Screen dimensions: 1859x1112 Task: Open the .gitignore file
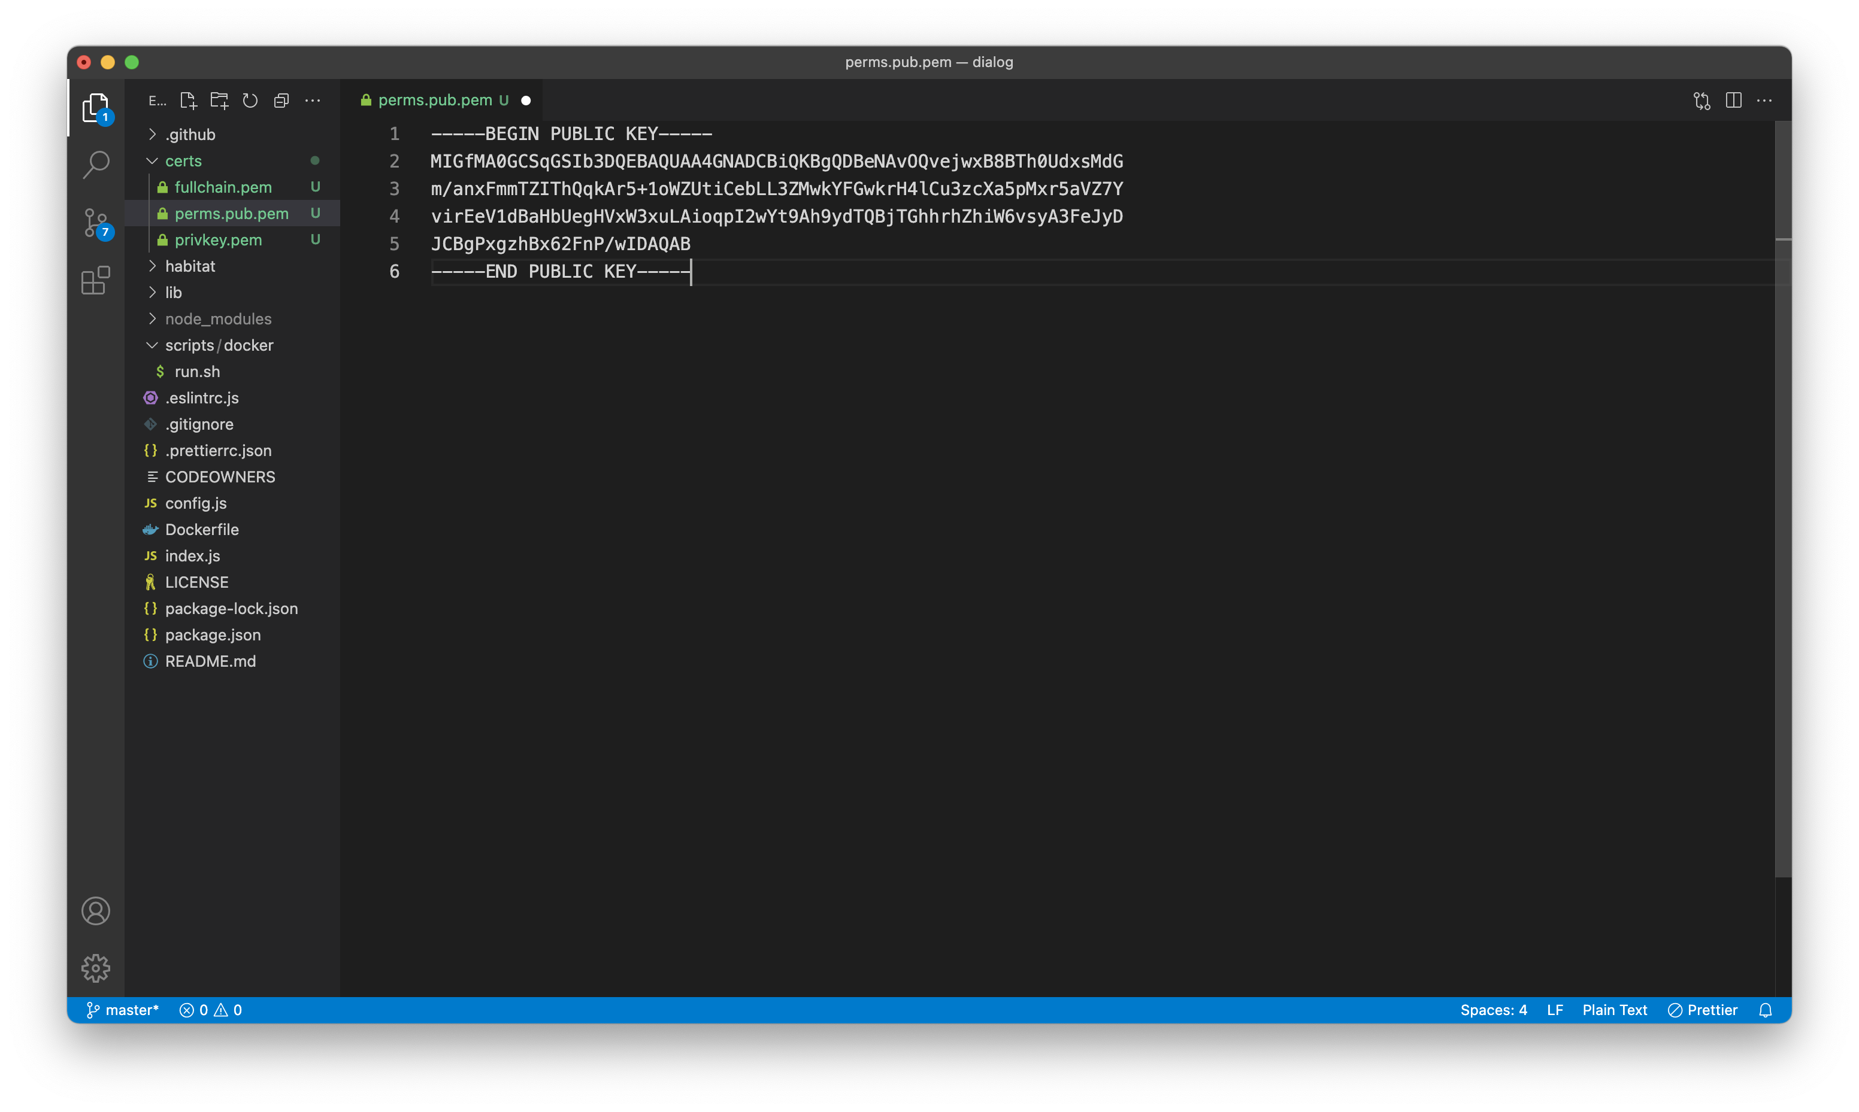point(232,424)
